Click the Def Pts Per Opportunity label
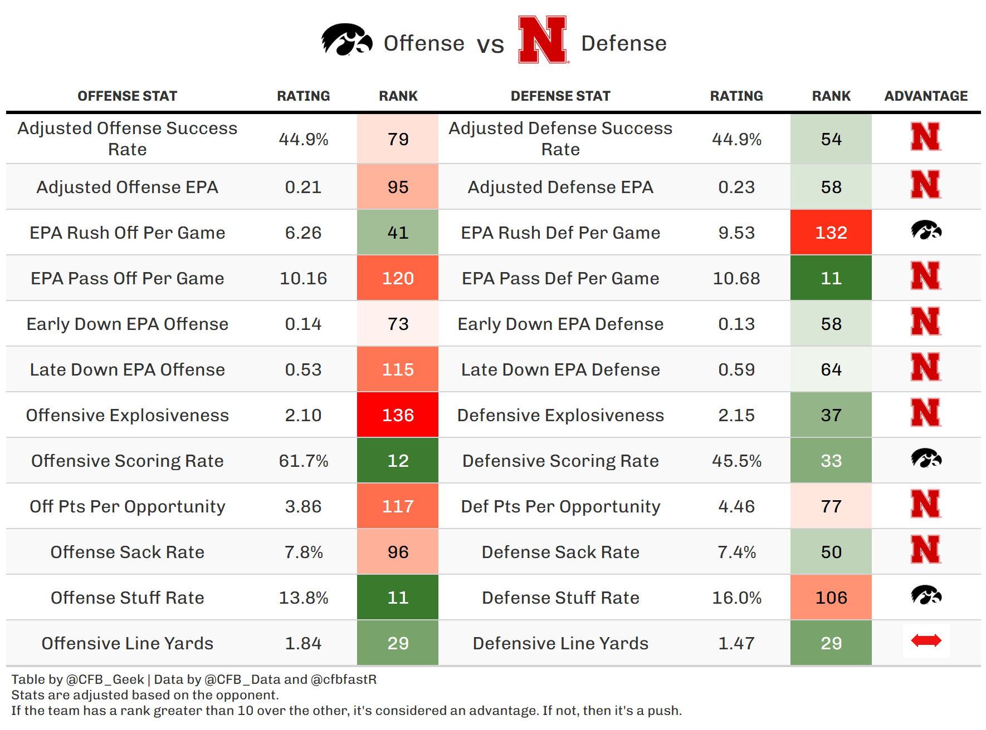986x730 pixels. click(560, 506)
